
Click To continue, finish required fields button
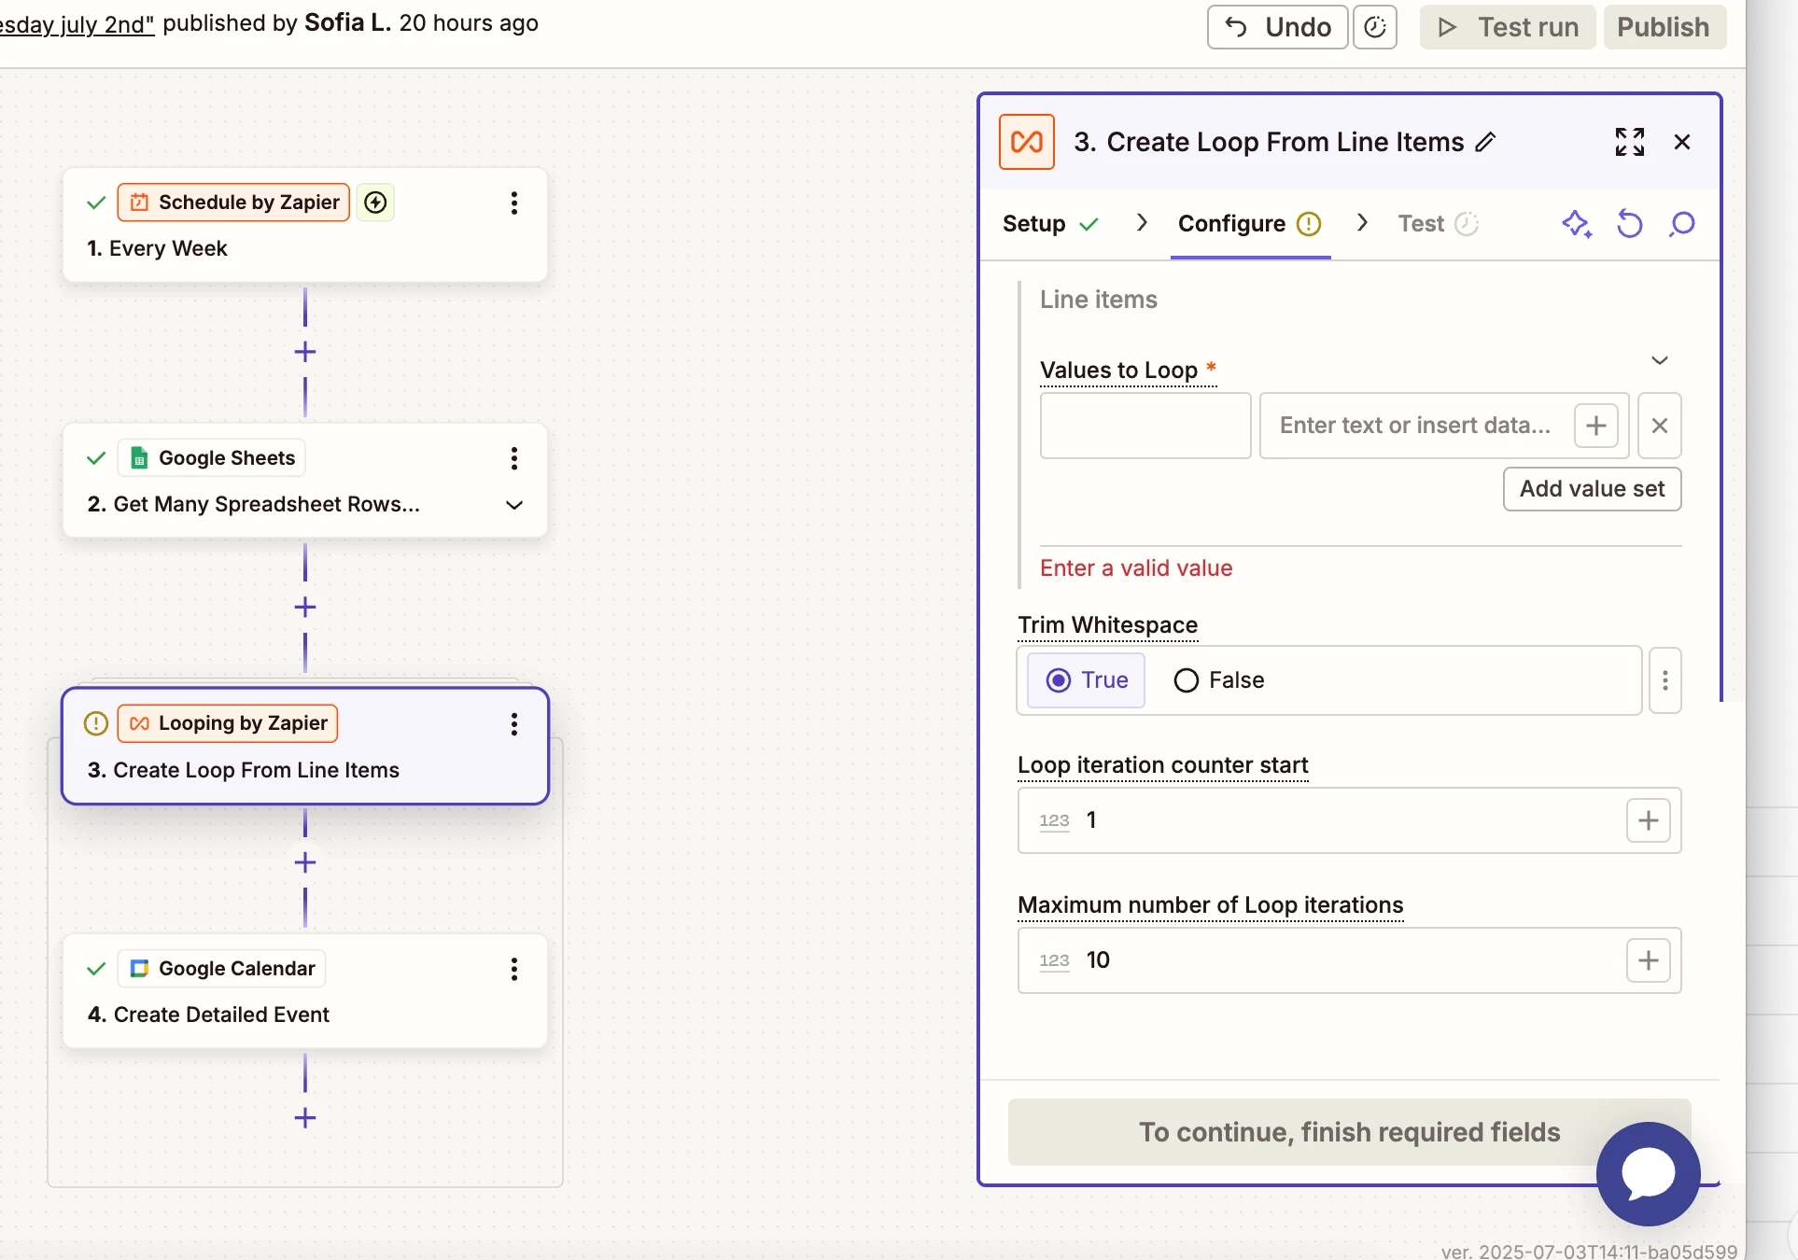click(1349, 1132)
